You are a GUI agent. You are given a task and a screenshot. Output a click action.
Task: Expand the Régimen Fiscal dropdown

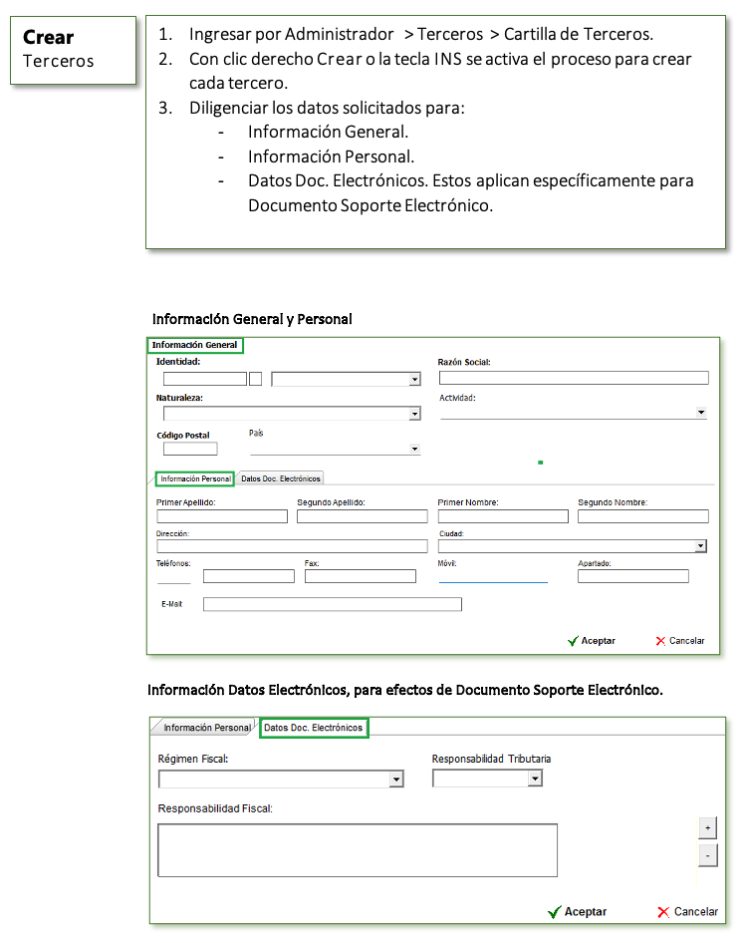(x=396, y=780)
